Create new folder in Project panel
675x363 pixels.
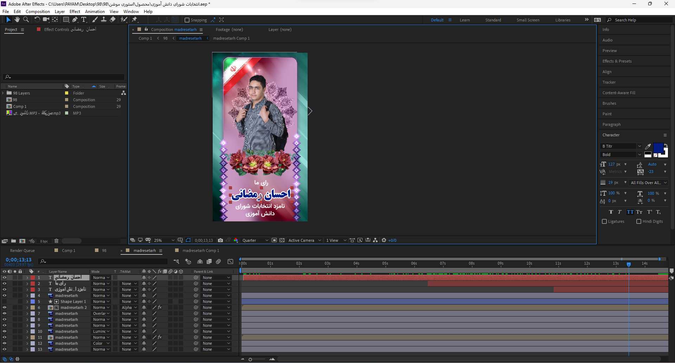coord(13,241)
